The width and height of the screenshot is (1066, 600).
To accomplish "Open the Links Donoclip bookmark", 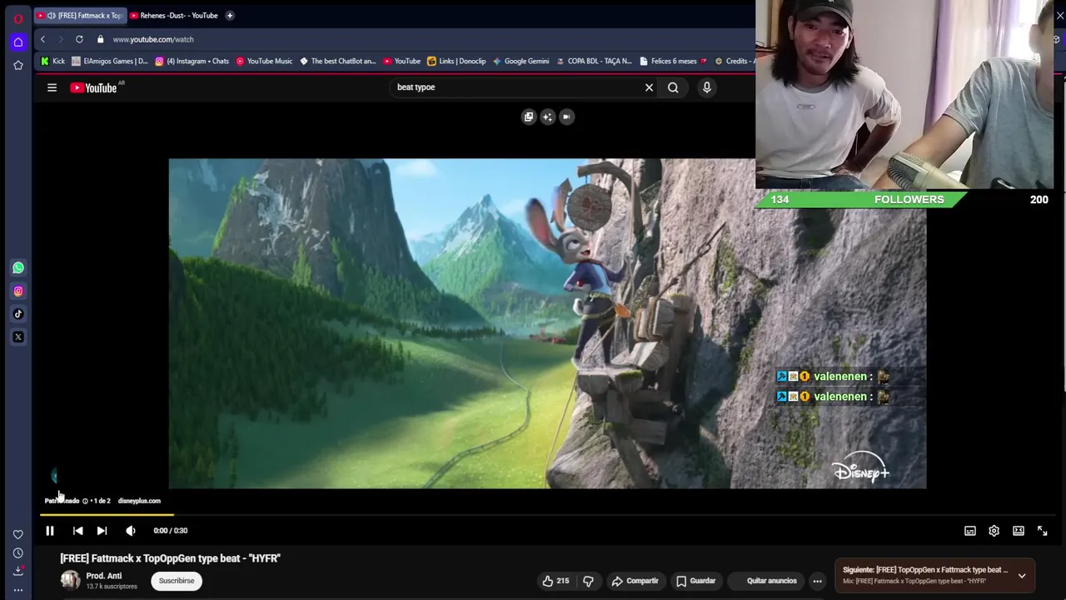I will (x=456, y=61).
